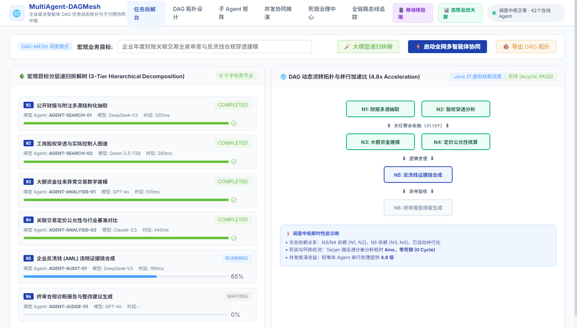
Task: Click 启动全网多智能体协同 button
Action: coord(447,47)
